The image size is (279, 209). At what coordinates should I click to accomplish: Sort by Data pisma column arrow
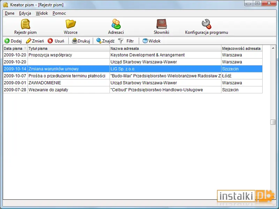25,48
